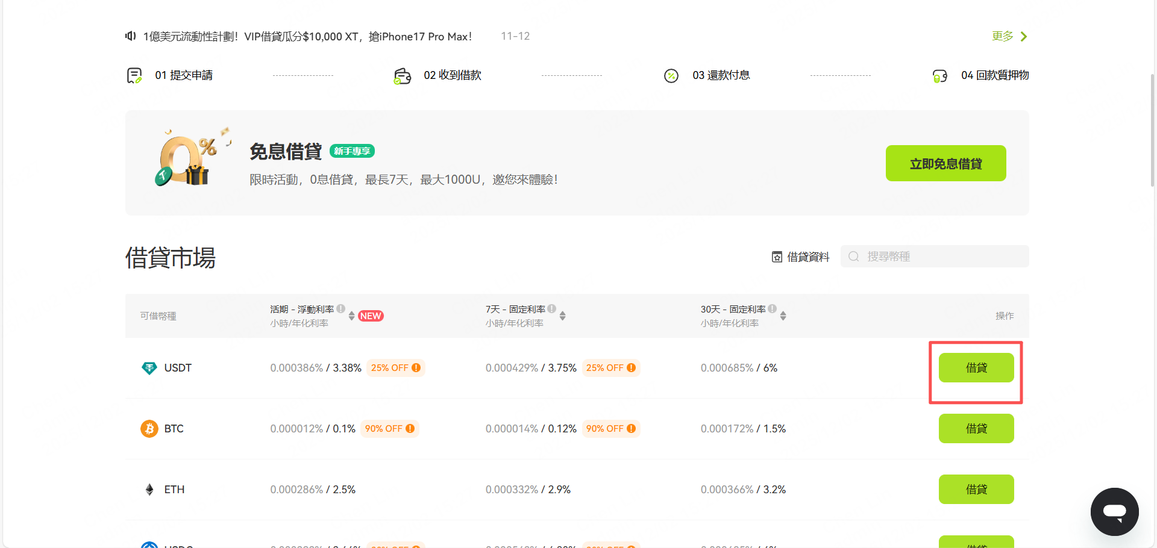The height and width of the screenshot is (548, 1157).
Task: Open the 借貸資料 records icon
Action: [x=777, y=256]
